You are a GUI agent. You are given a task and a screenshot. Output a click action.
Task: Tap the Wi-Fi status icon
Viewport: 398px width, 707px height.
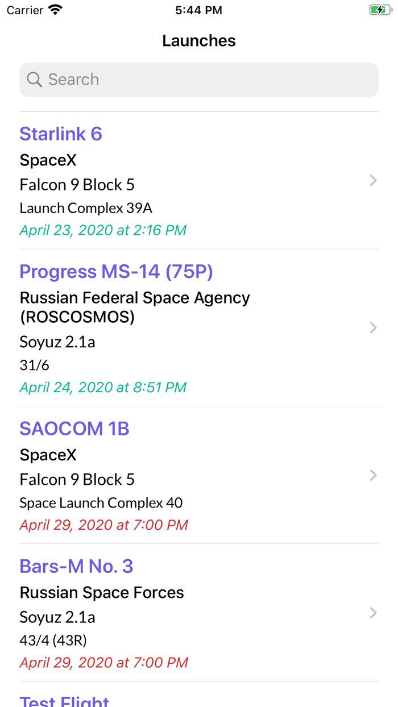coord(55,10)
